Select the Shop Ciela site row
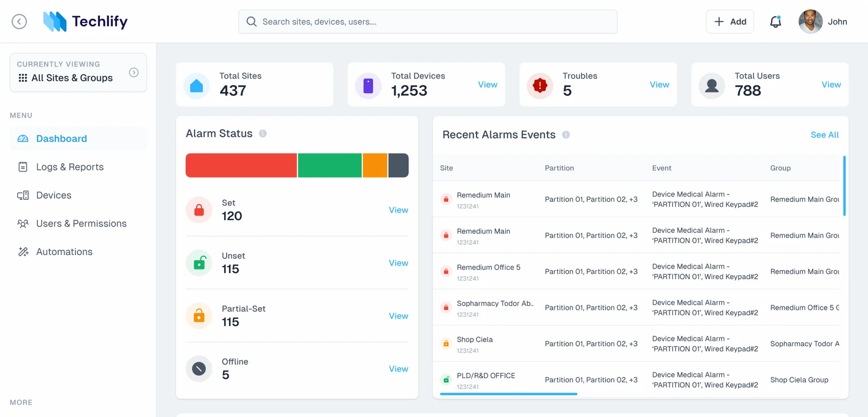Viewport: 868px width, 417px height. tap(636, 343)
